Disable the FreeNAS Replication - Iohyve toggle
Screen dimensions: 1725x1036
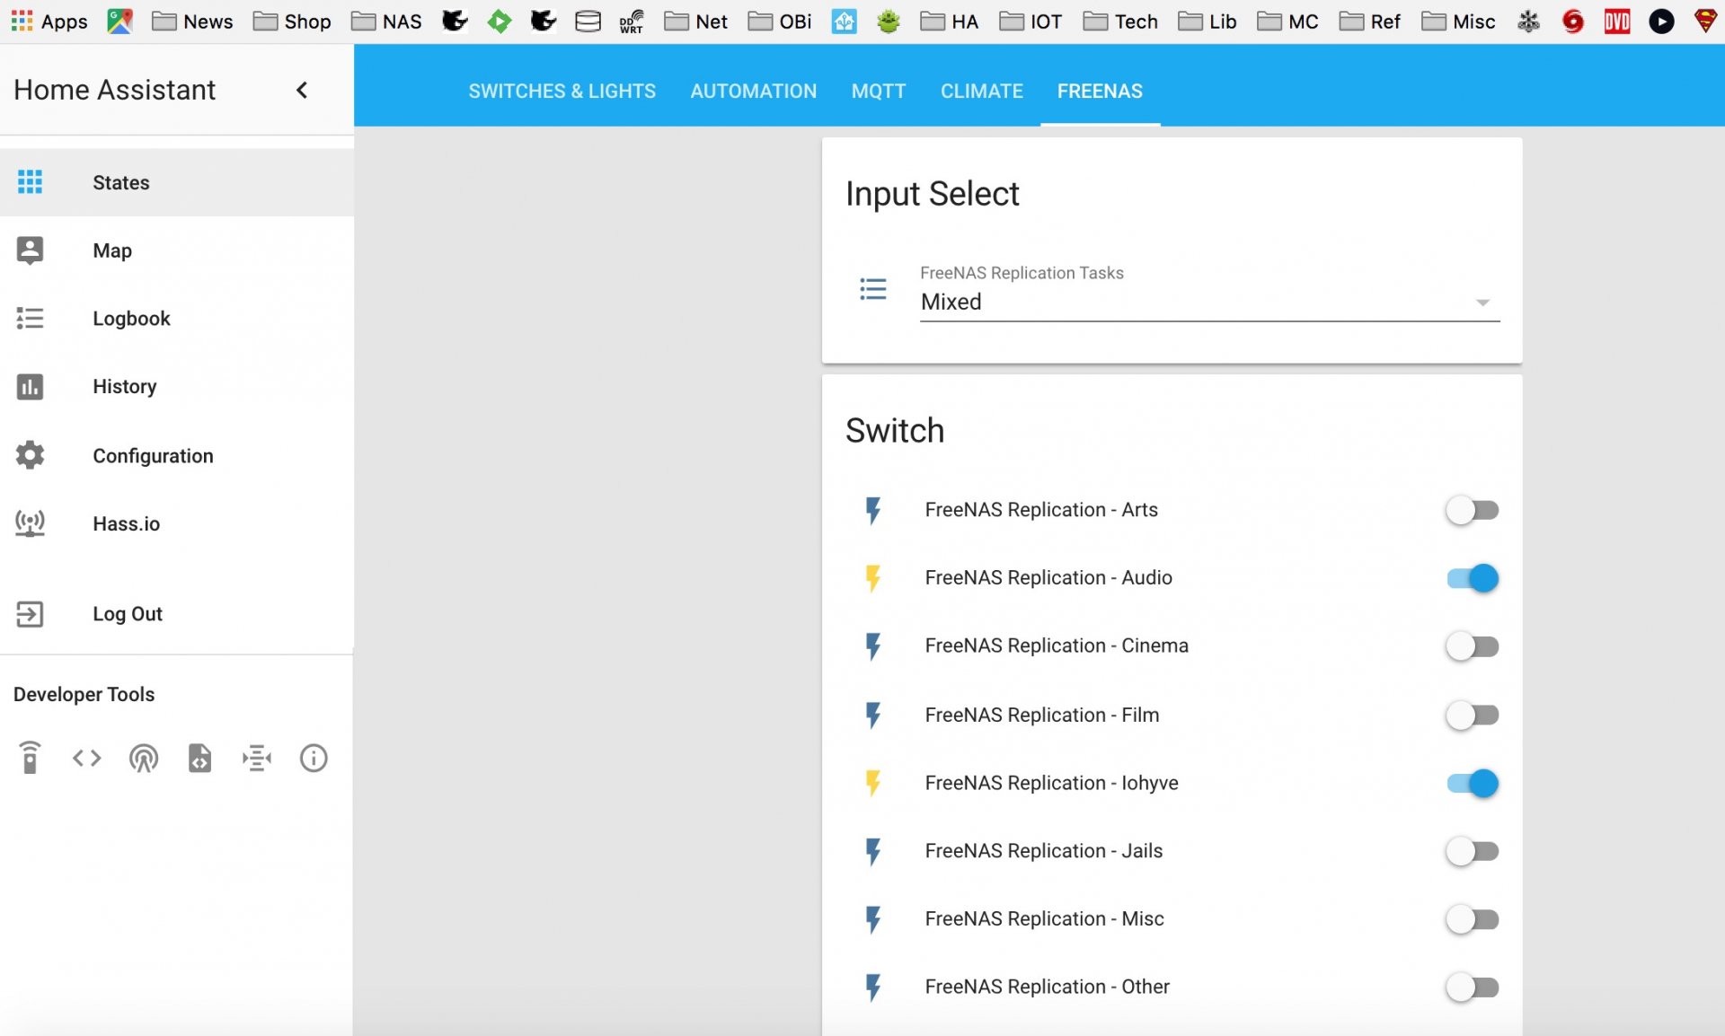click(x=1472, y=783)
